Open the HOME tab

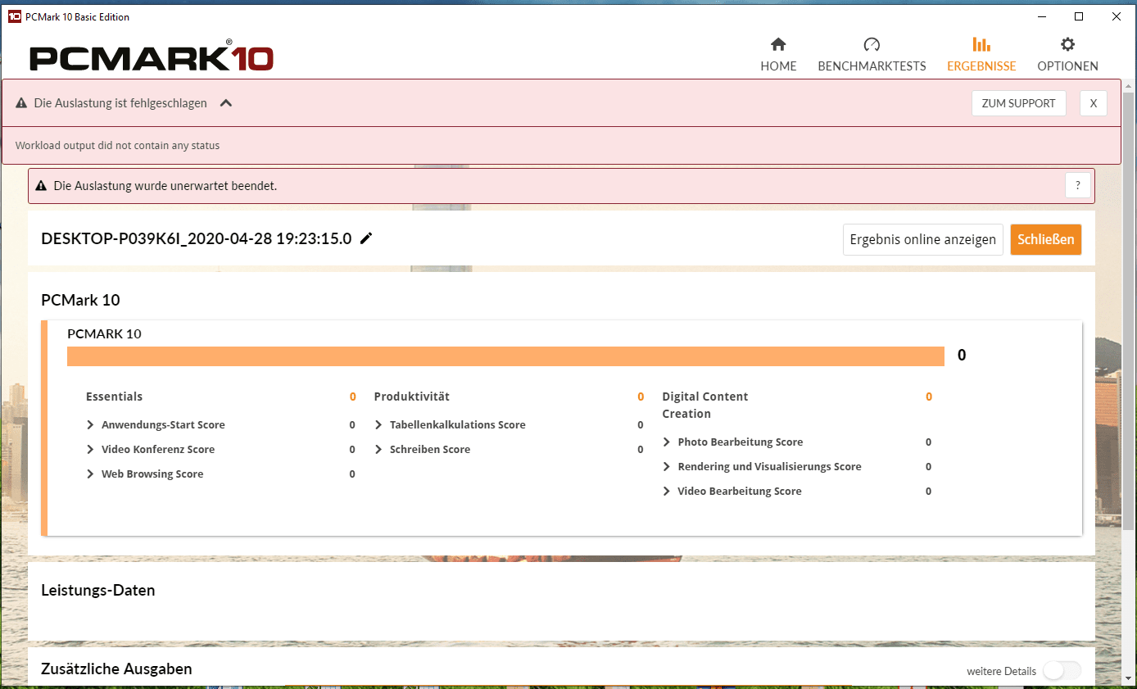(778, 55)
